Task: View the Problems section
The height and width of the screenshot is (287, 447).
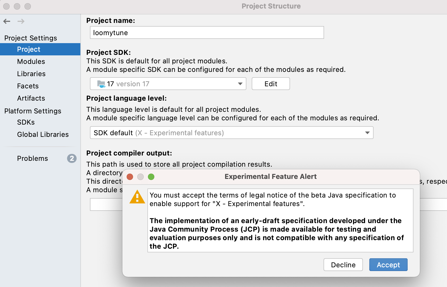Action: click(32, 158)
